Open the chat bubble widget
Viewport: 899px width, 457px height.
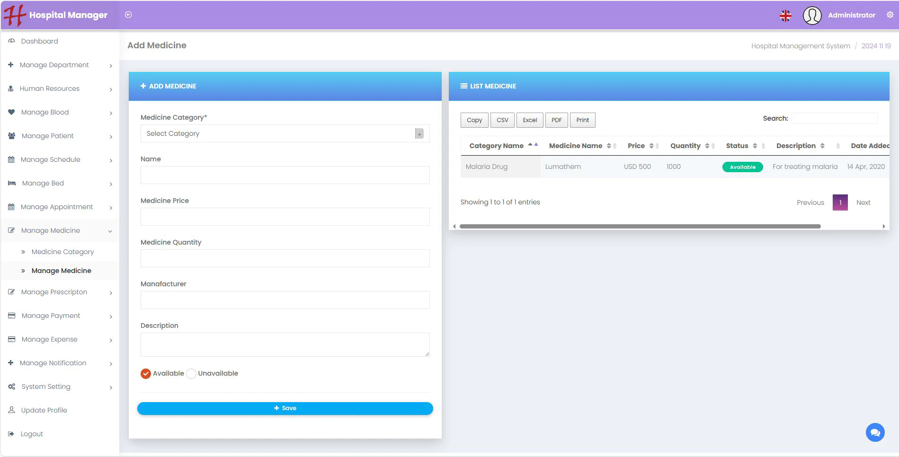click(875, 432)
